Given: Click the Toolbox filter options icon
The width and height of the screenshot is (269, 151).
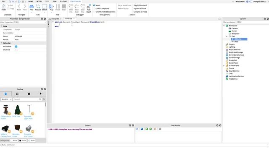Looking at the screenshot, I should (x=44, y=99).
